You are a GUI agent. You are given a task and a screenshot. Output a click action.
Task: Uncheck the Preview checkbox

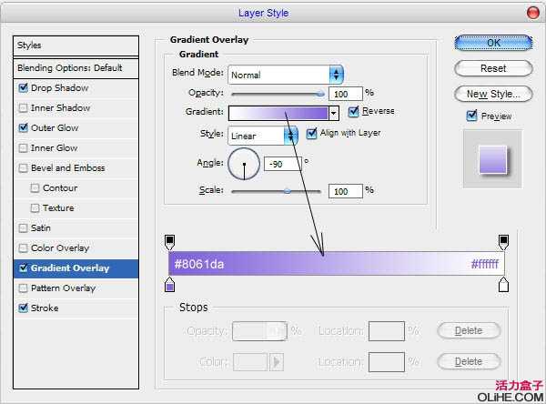pyautogui.click(x=471, y=116)
